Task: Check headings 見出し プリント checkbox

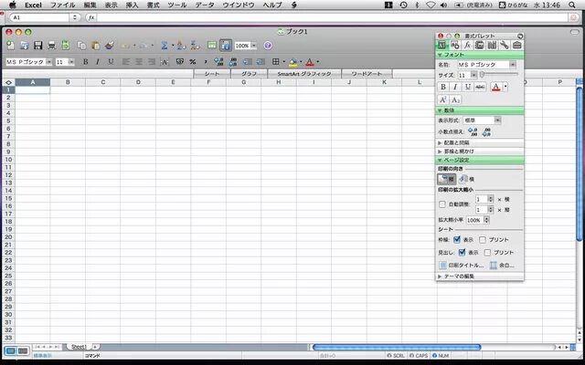Action: click(x=487, y=253)
